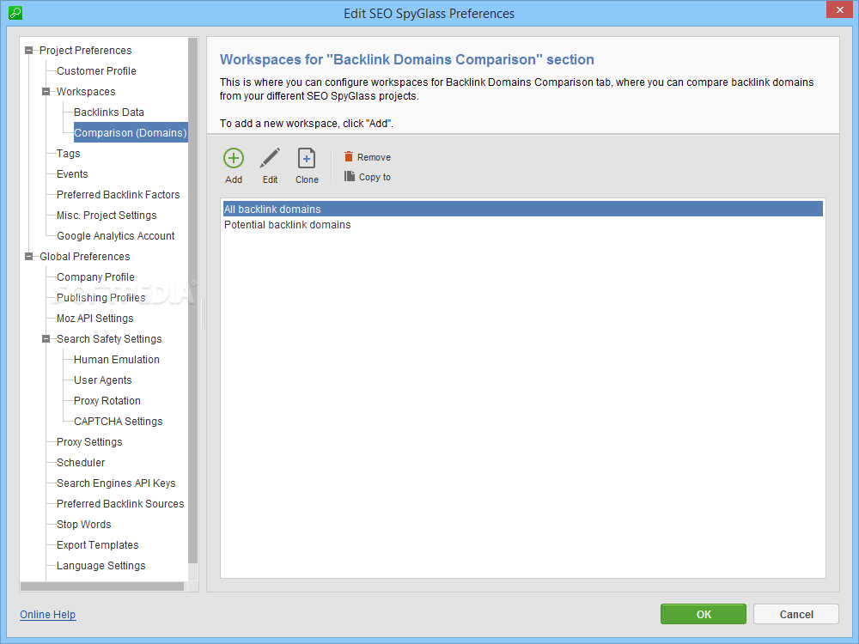Click the Cancel button
The height and width of the screenshot is (644, 859).
[x=796, y=615]
